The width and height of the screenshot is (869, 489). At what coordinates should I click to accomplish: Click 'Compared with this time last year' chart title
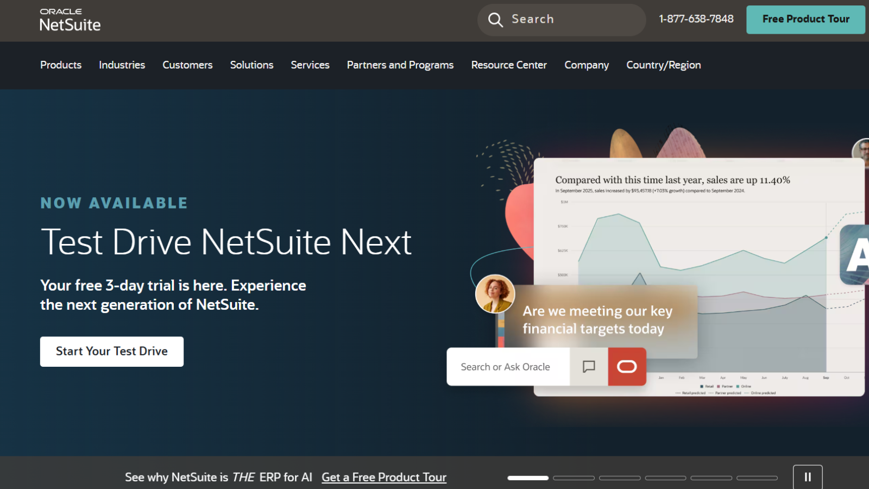click(x=672, y=180)
